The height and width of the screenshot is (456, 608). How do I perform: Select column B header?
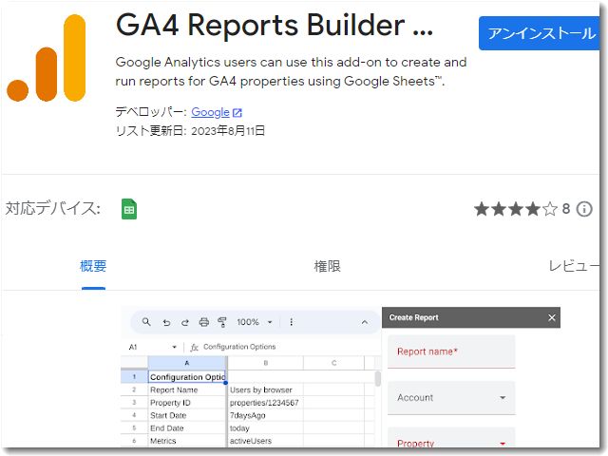266,363
